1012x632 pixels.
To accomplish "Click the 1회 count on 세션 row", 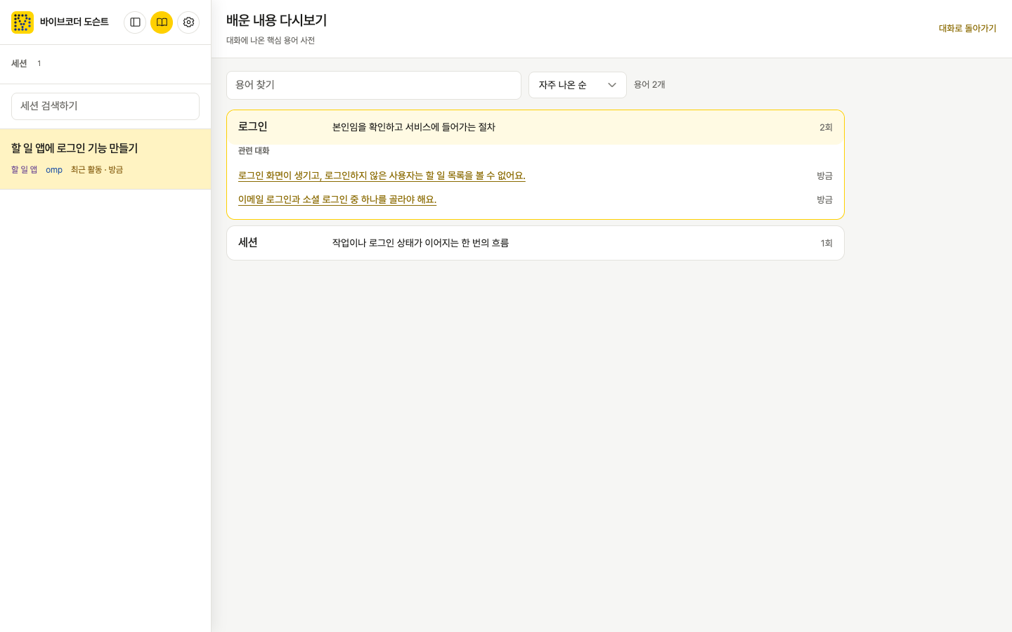I will [826, 243].
